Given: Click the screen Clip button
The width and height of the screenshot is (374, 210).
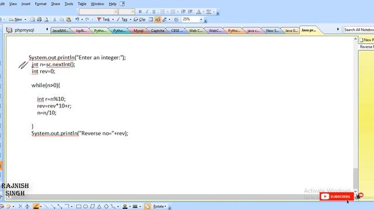Looking at the screenshot, I should 140,19.
